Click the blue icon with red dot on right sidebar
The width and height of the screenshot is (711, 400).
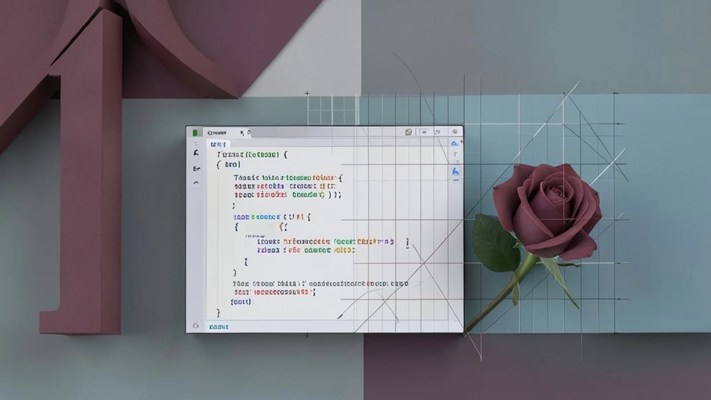point(455,143)
